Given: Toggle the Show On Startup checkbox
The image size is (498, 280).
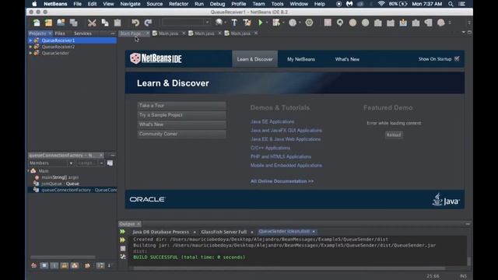Looking at the screenshot, I should click(x=457, y=59).
